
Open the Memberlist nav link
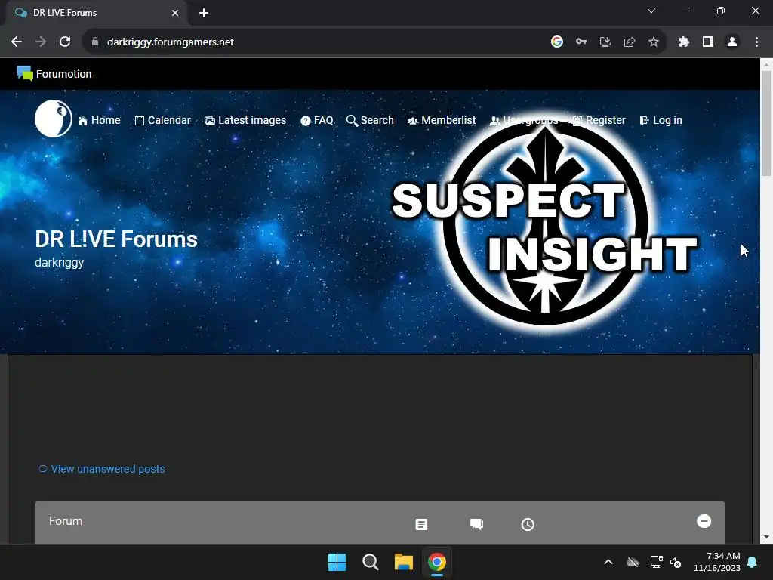441,120
